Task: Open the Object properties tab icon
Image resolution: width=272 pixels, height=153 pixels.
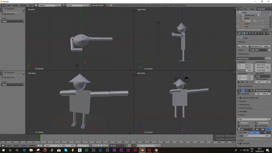Action: coord(255,33)
